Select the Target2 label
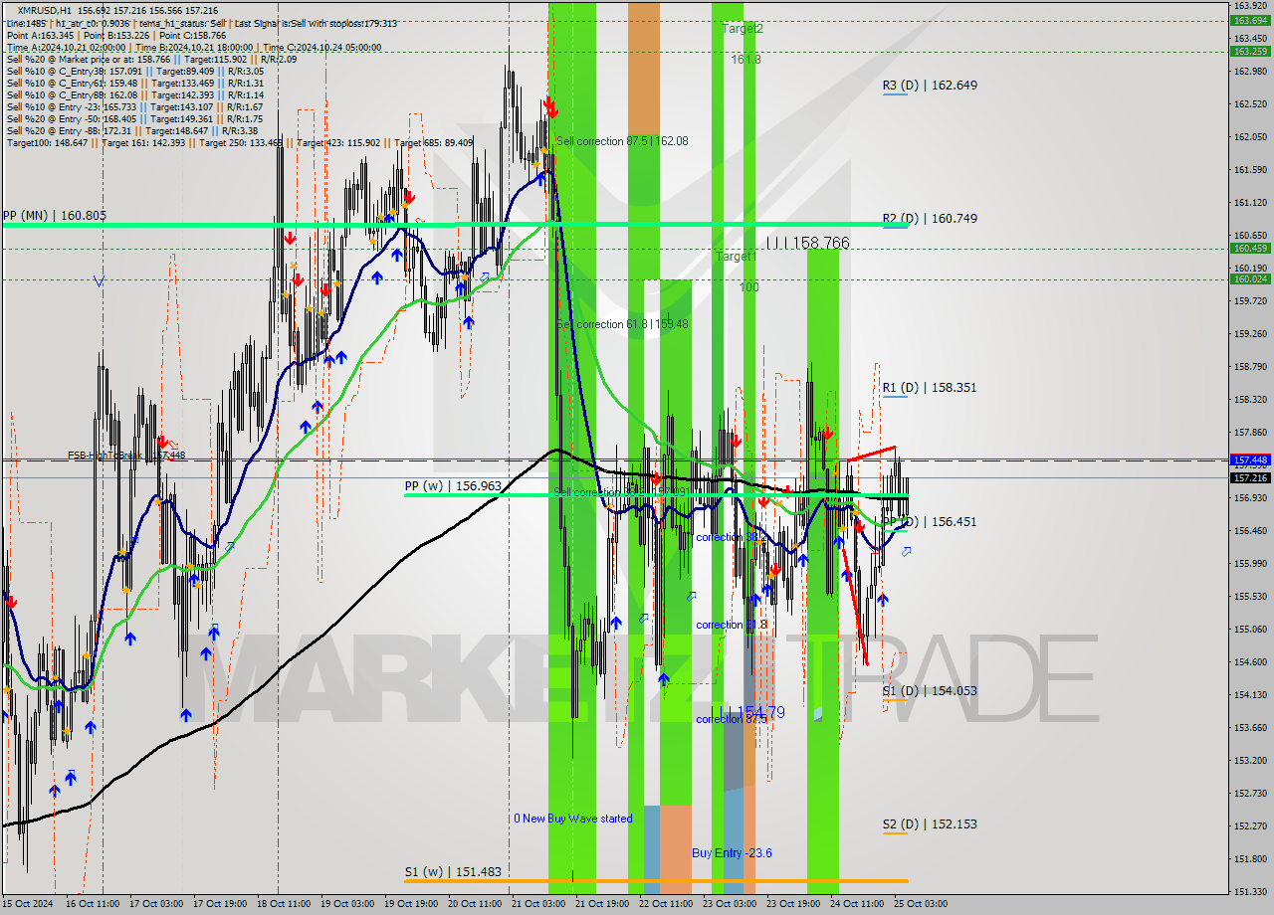Image resolution: width=1274 pixels, height=915 pixels. pos(743,29)
